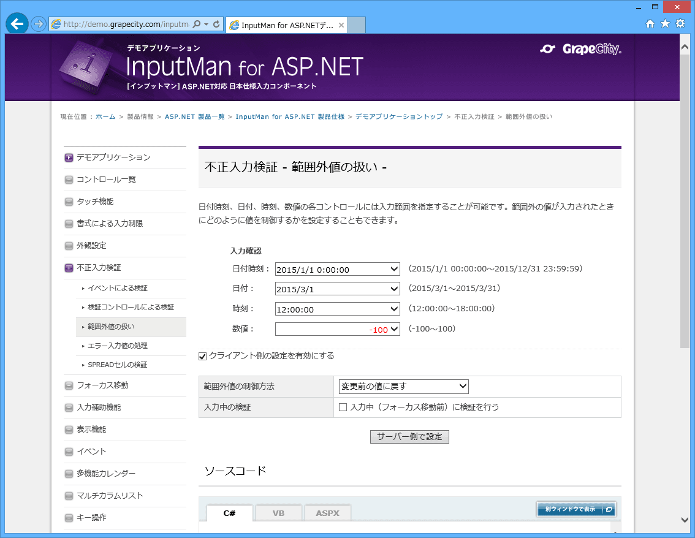The width and height of the screenshot is (695, 538).
Task: Open 検証コントロールによる検証 submenu item
Action: [131, 307]
